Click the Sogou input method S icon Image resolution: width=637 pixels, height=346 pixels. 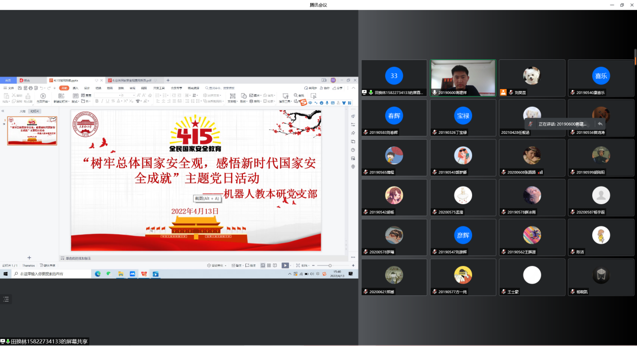303,103
